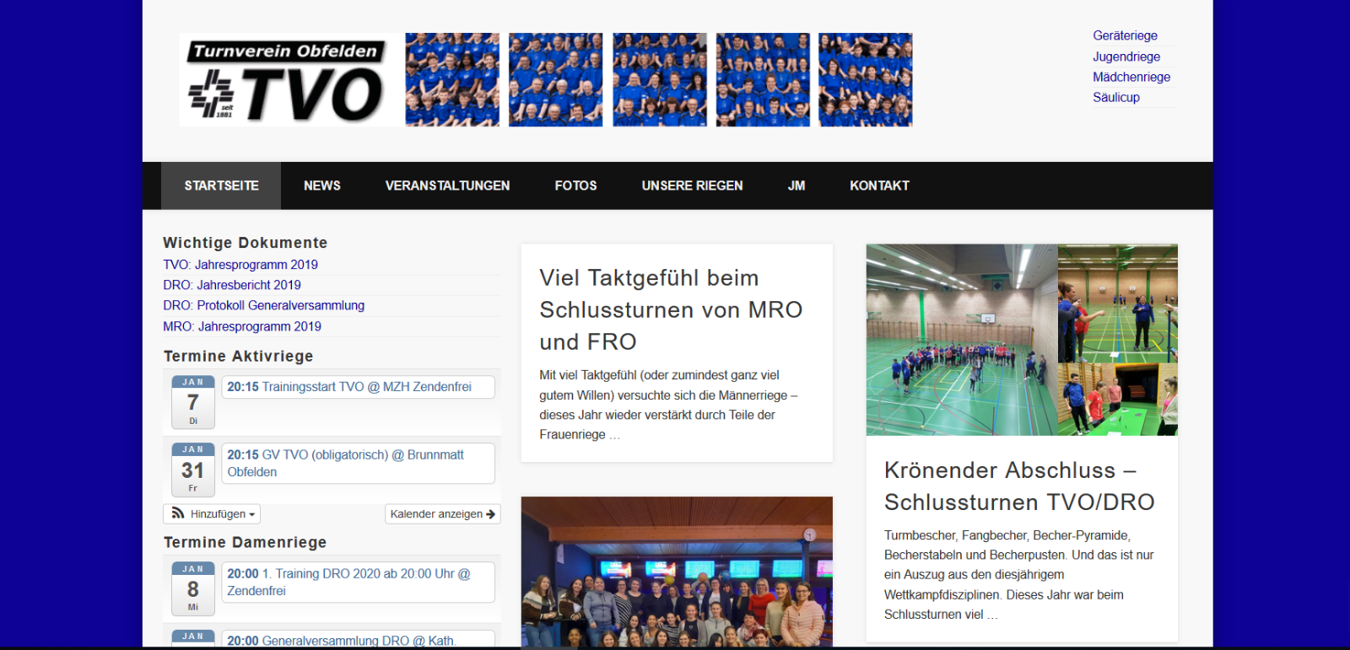1350x650 pixels.
Task: Go to the Fotos menu
Action: (575, 185)
